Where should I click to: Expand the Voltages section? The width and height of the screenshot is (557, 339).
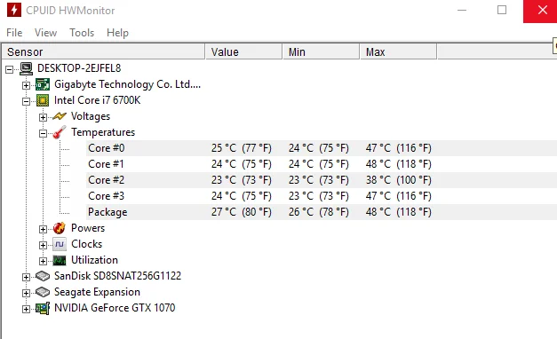43,117
